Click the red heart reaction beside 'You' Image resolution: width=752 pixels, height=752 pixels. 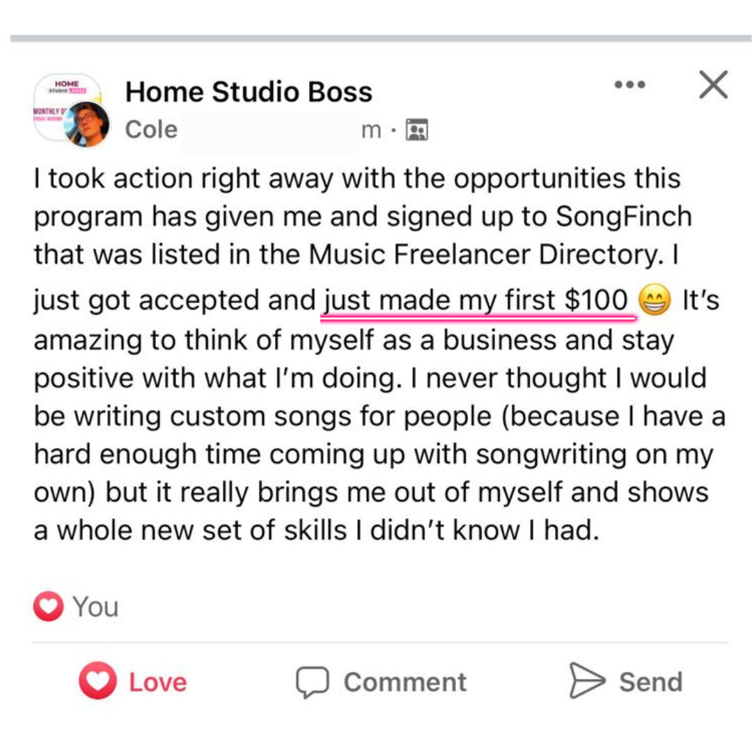[48, 606]
